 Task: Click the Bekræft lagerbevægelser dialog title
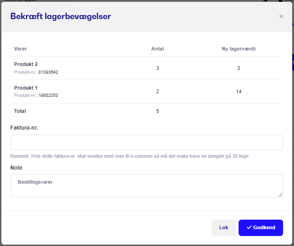[x=60, y=16]
